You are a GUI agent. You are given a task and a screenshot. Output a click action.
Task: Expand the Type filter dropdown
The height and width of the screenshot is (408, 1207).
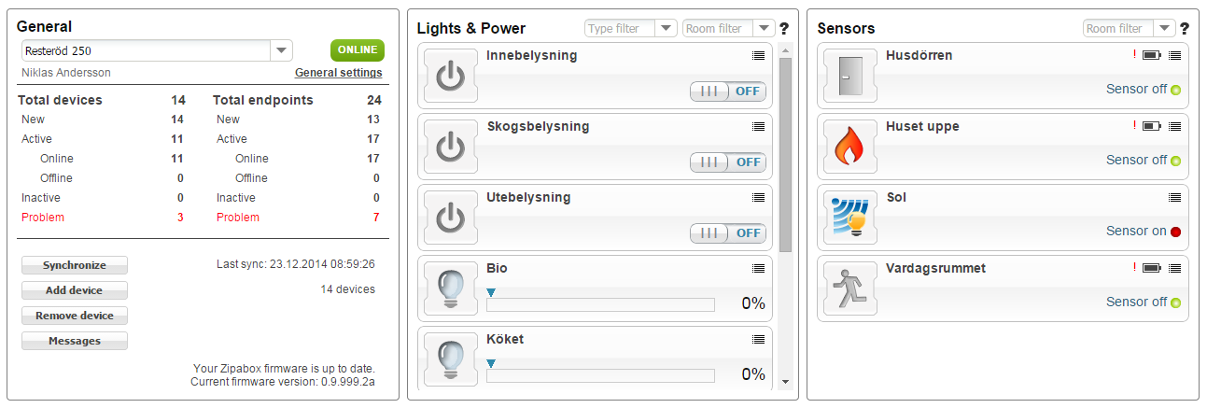pyautogui.click(x=666, y=29)
